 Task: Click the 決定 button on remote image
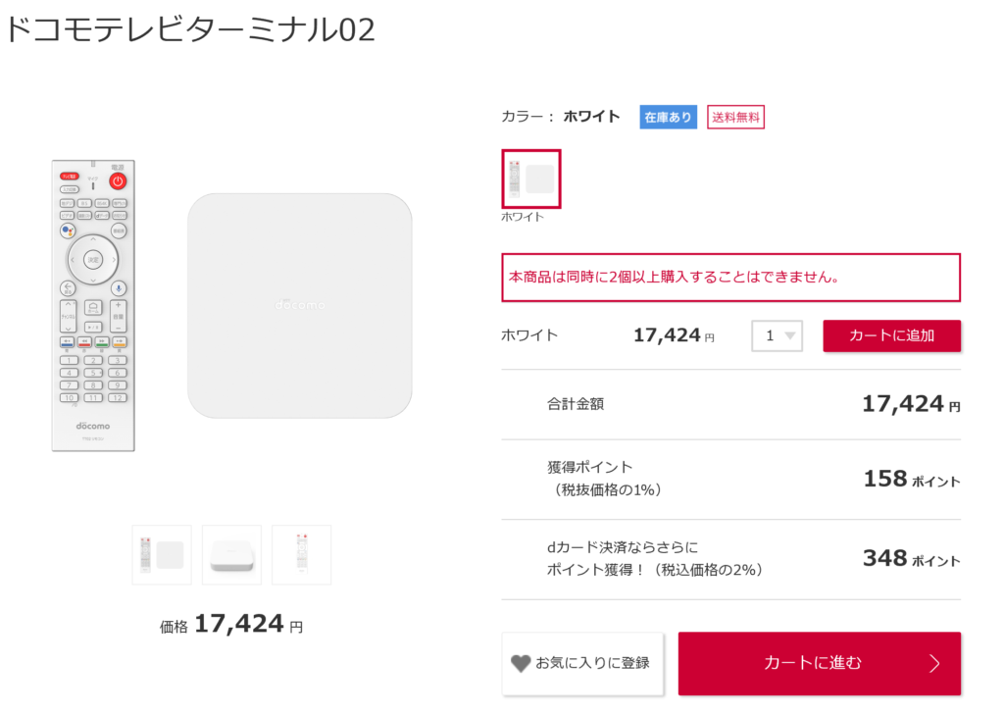pyautogui.click(x=93, y=260)
